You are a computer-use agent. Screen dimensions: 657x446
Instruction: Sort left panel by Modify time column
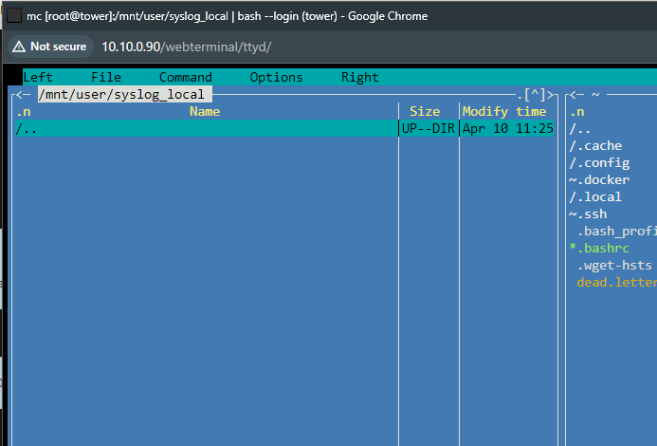[x=504, y=112]
